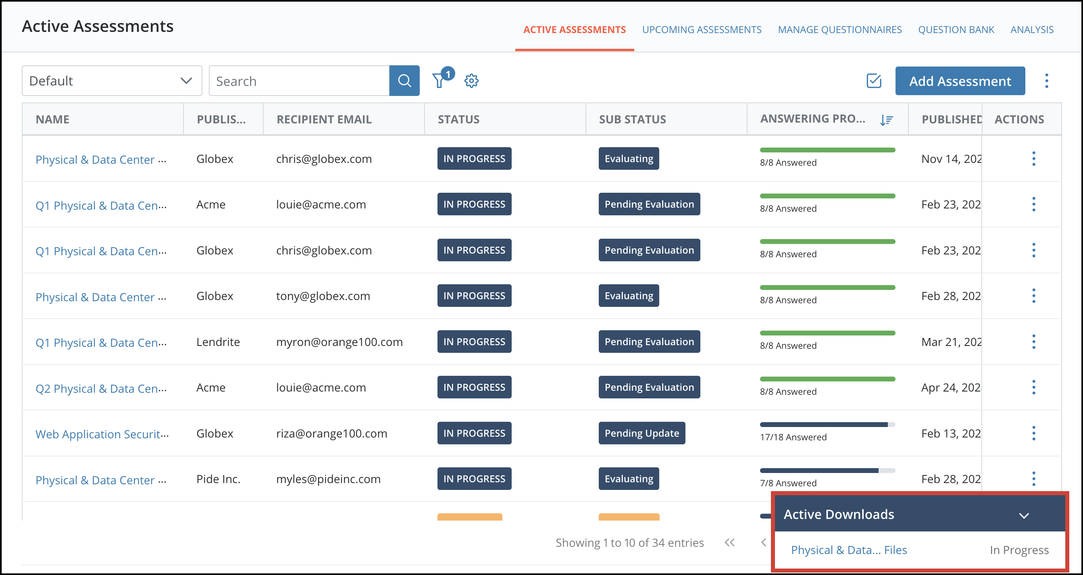
Task: Click the search magnifying glass icon
Action: click(405, 79)
